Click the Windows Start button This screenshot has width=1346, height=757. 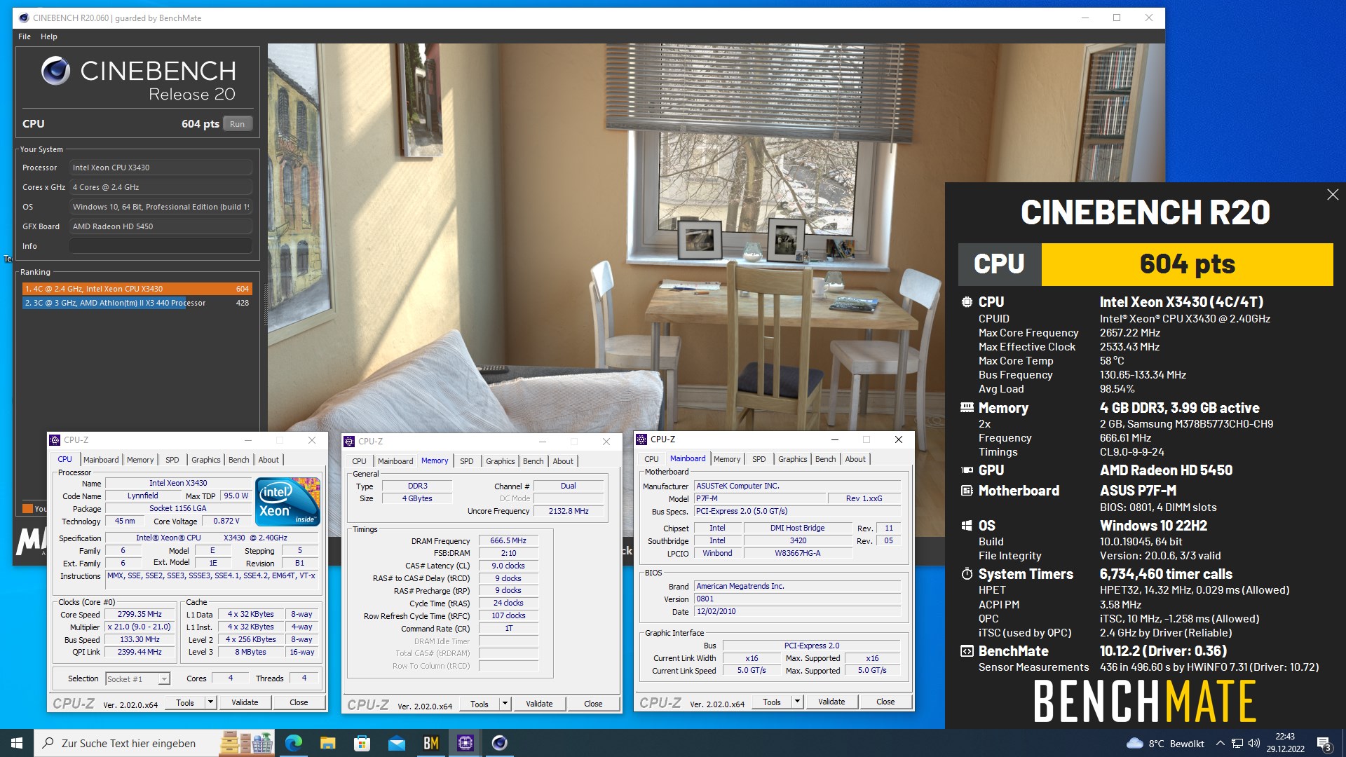pyautogui.click(x=17, y=743)
